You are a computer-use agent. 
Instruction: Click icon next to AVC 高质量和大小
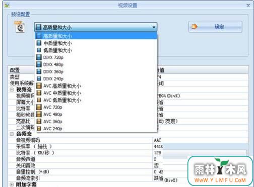point(39,86)
